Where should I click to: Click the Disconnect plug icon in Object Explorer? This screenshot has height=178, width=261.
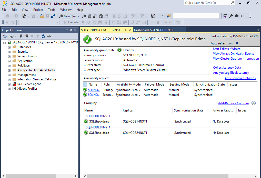coord(26,36)
